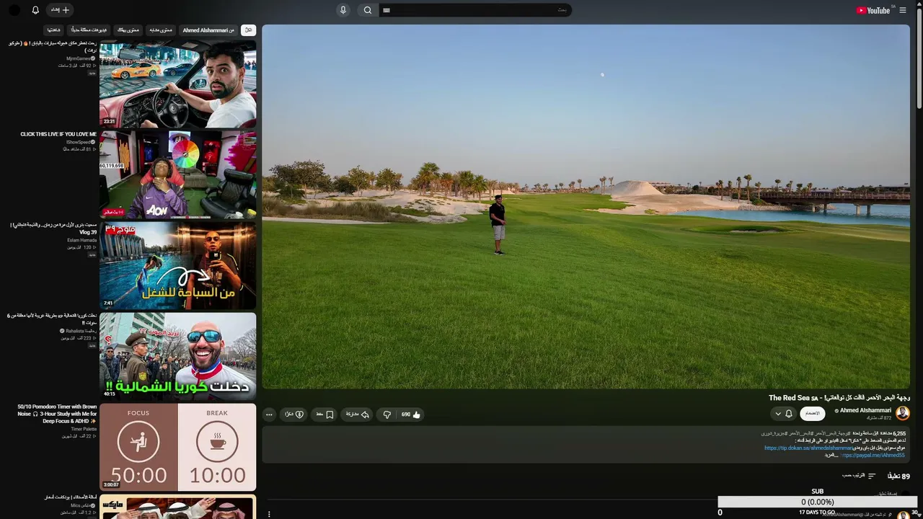Viewport: 923px width, 519px height.
Task: Open the Pomodoro Timer 50:00 thumbnail
Action: pos(177,447)
